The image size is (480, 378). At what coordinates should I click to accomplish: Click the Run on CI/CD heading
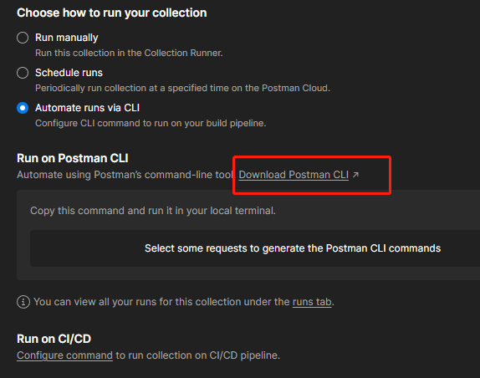point(54,339)
